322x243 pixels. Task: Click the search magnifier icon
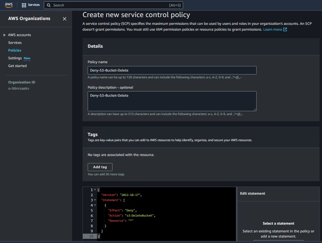tap(49, 5)
